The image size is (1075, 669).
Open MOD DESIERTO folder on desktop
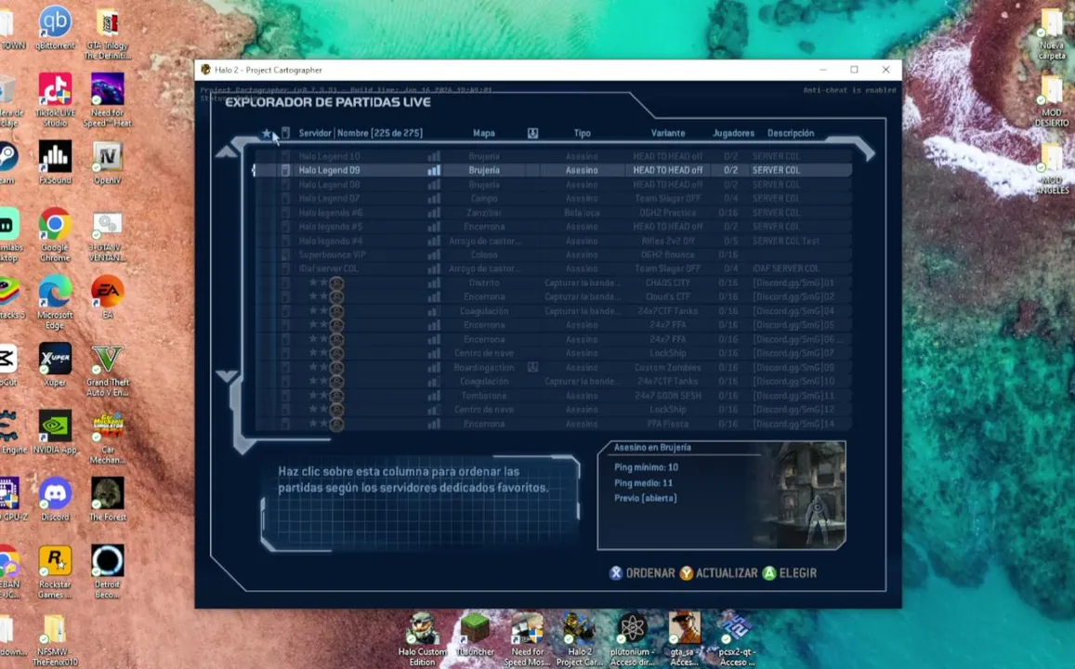click(x=1052, y=100)
